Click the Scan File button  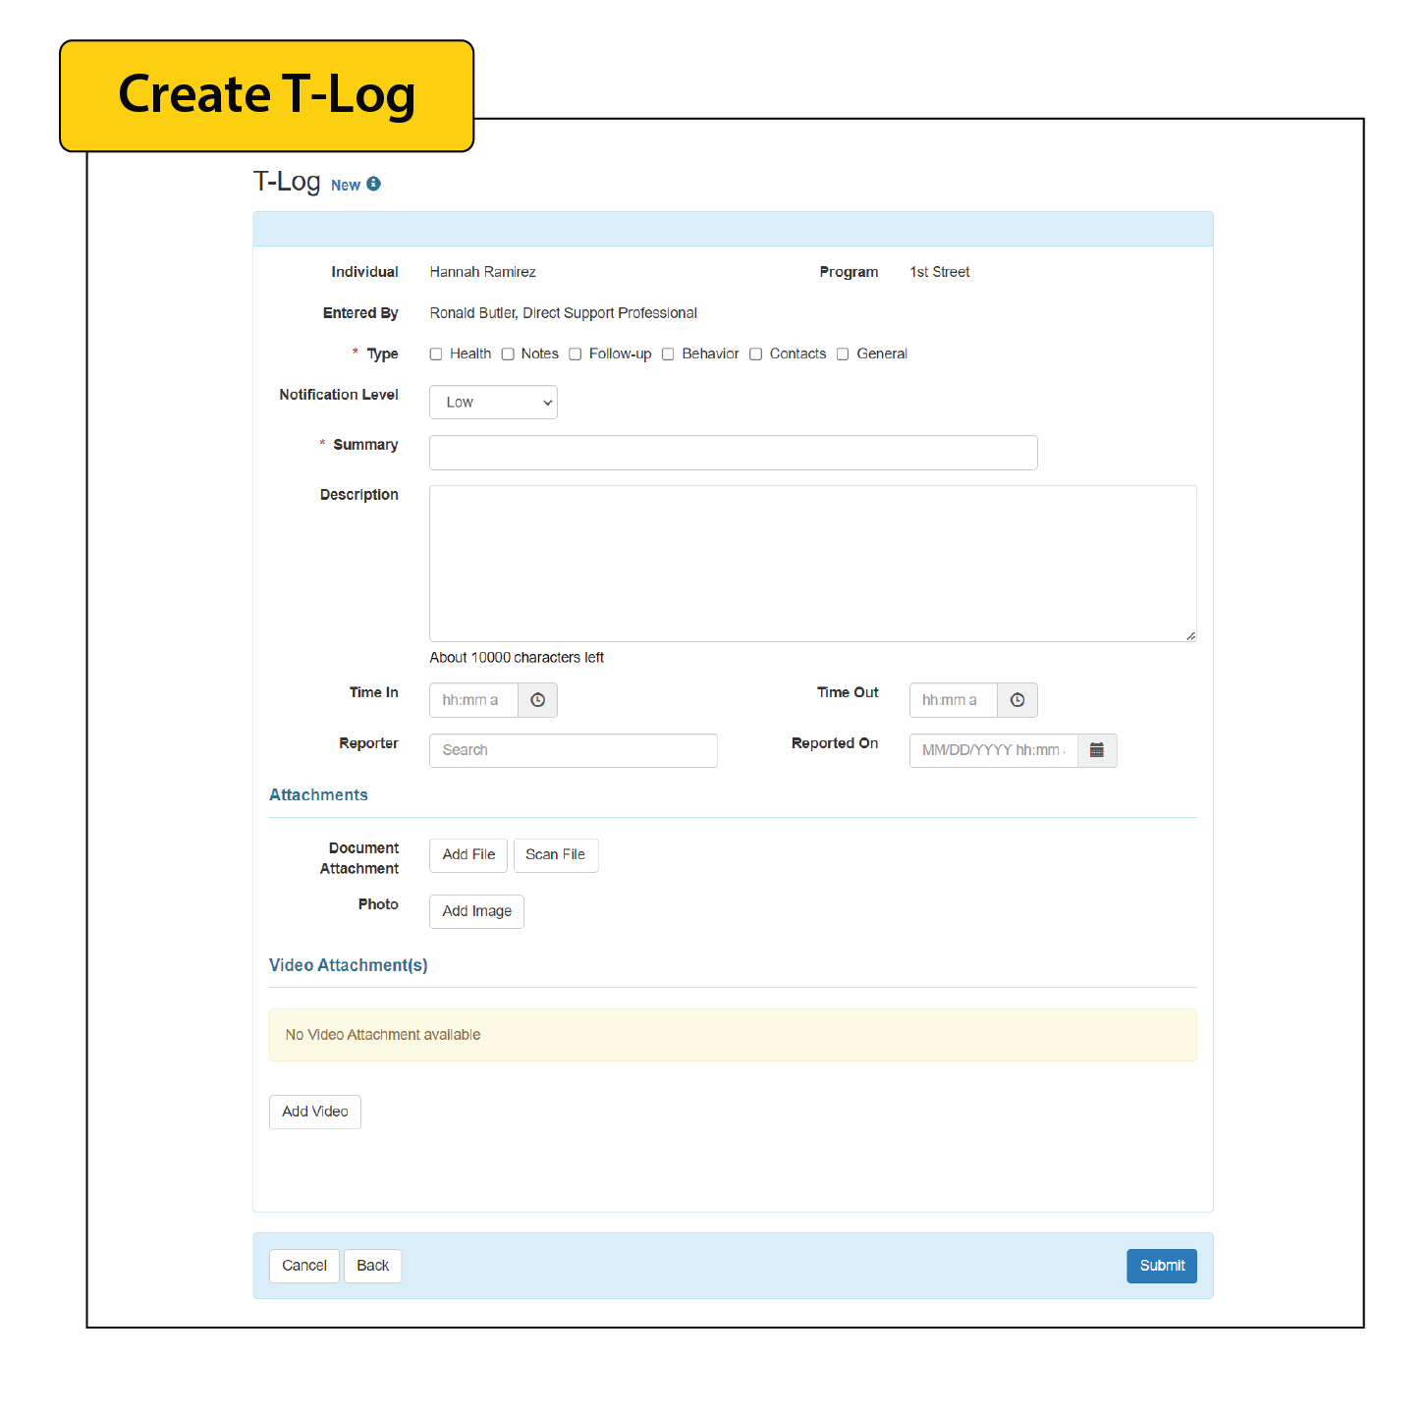coord(555,854)
